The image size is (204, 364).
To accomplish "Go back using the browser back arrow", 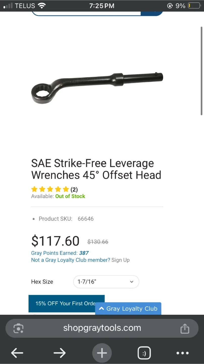I will [x=17, y=353].
